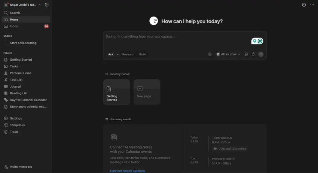
Task: Open the workspace switcher chevron
Action: pos(40,4)
